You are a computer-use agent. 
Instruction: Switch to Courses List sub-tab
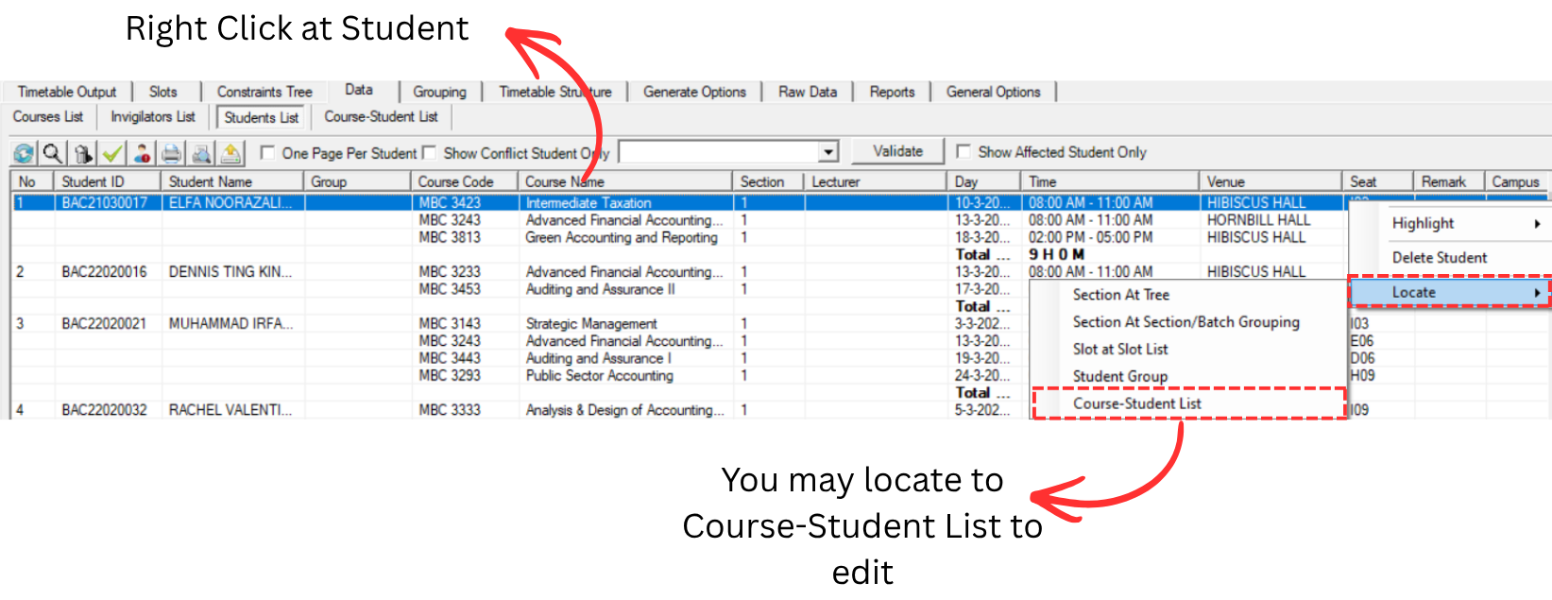tap(47, 116)
